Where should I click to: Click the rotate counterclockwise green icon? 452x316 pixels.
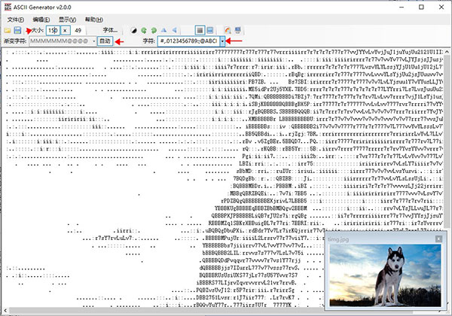pos(144,30)
